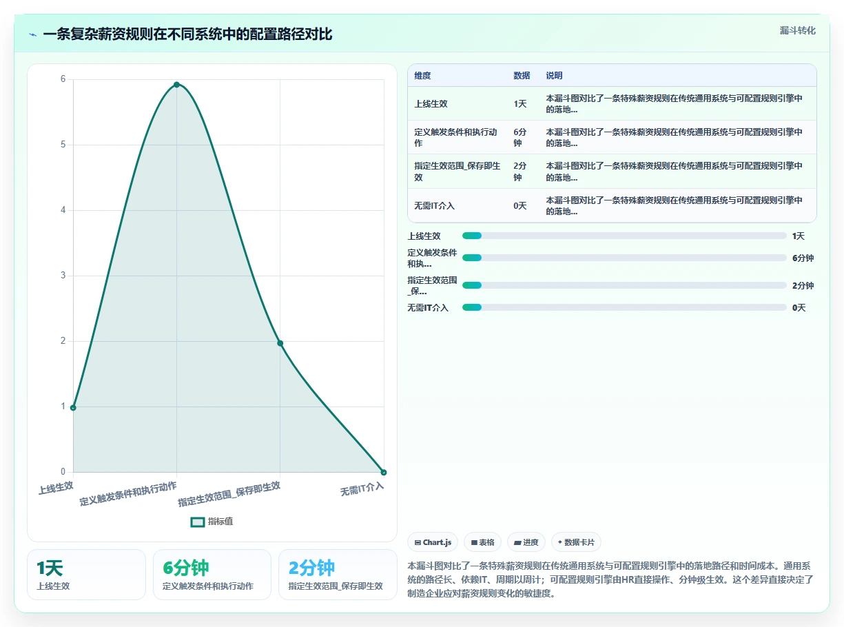The image size is (844, 627).
Task: Click the 说明 column header
Action: (554, 76)
